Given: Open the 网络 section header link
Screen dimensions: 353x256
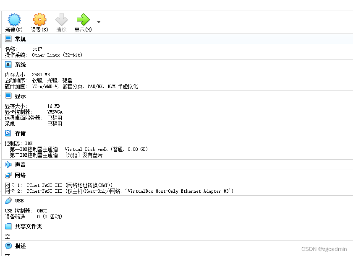Looking at the screenshot, I should (x=20, y=175).
